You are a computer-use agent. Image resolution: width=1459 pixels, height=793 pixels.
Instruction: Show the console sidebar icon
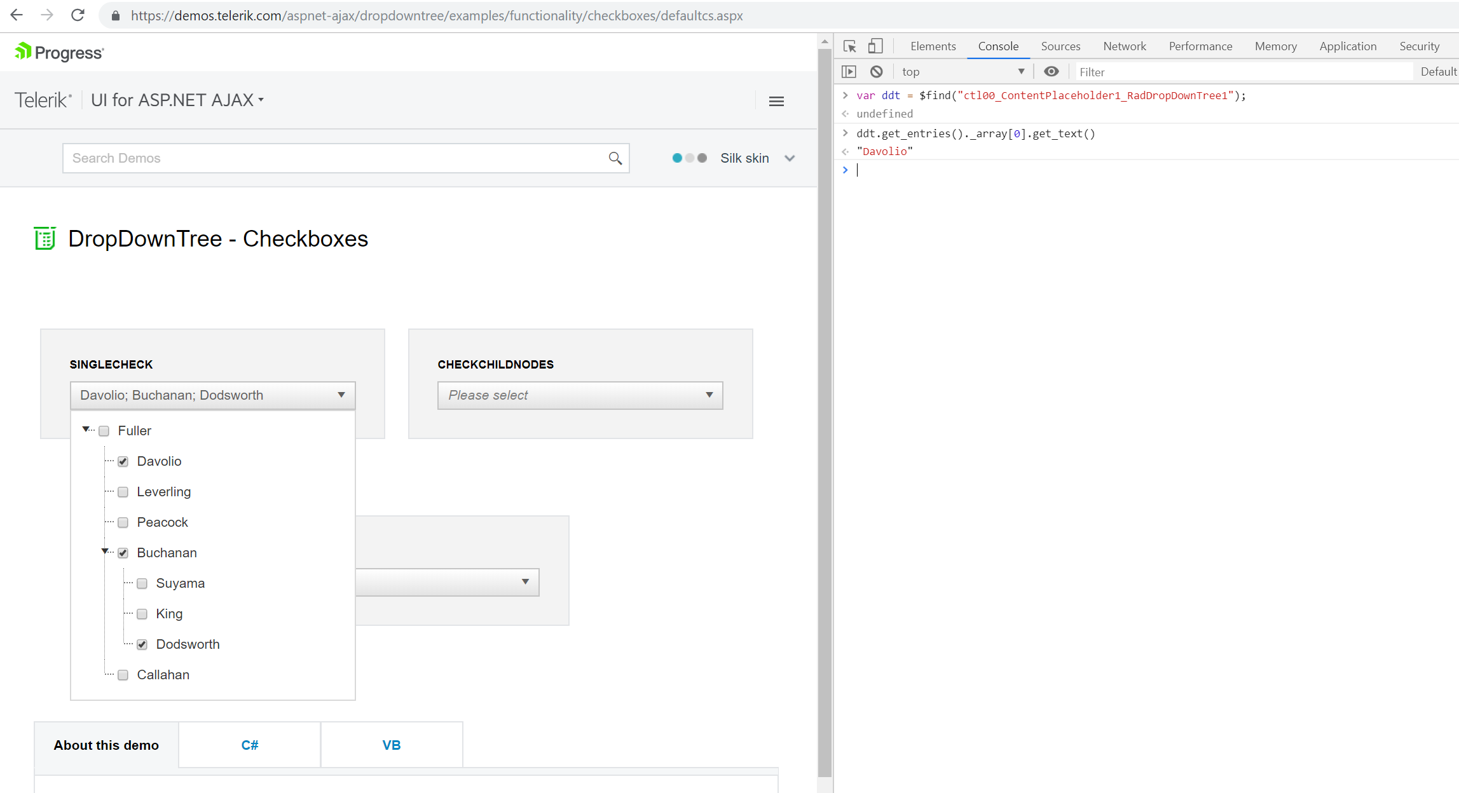pyautogui.click(x=849, y=72)
